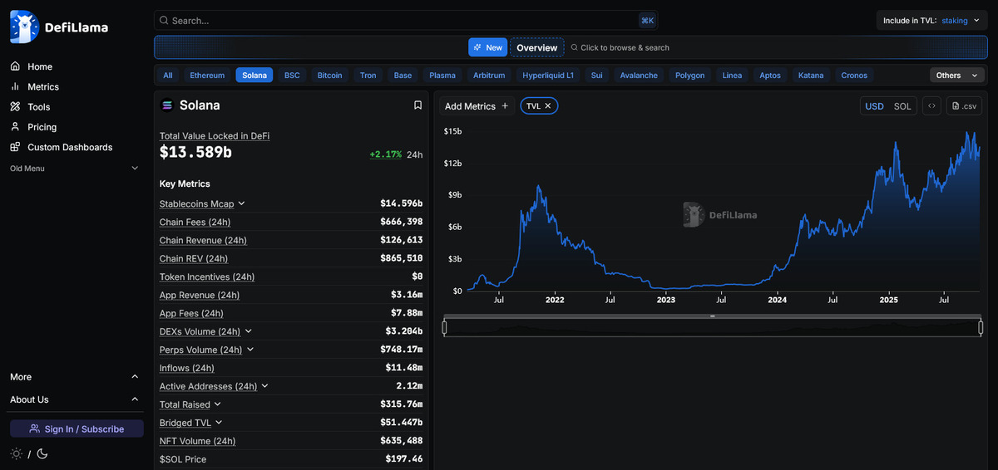The height and width of the screenshot is (470, 998).
Task: Click Sign In / Subscribe button
Action: coord(77,429)
